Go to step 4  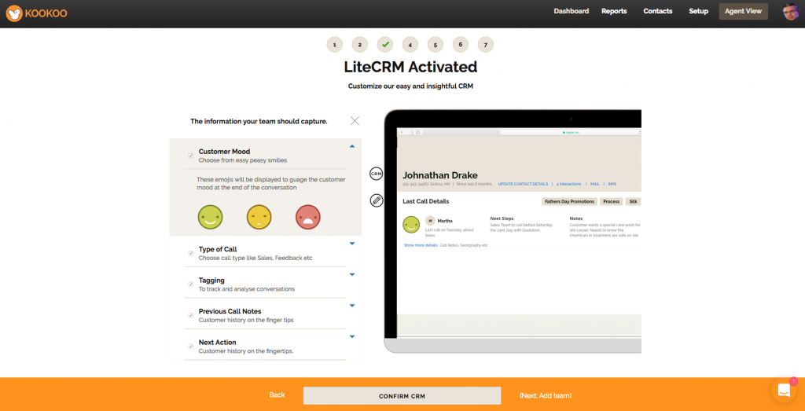click(x=410, y=45)
